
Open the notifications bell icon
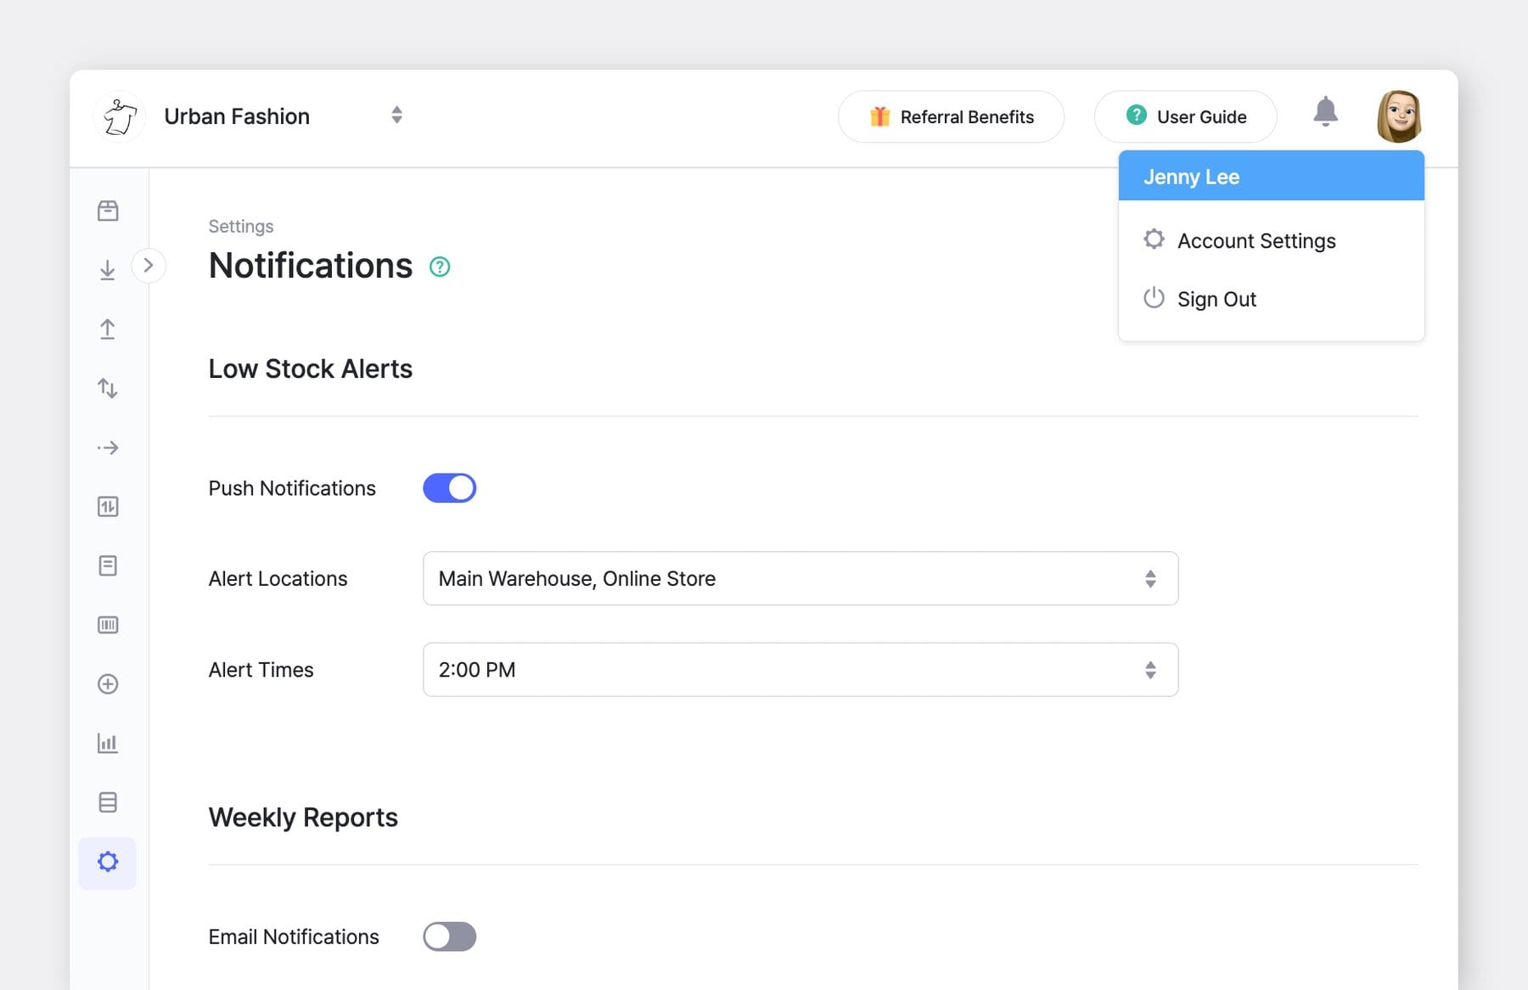pos(1325,111)
